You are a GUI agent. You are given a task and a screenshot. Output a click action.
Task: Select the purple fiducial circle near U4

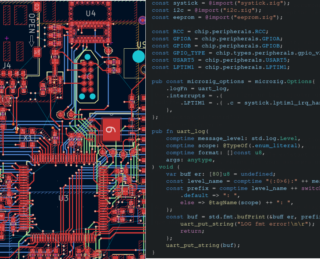(x=142, y=19)
